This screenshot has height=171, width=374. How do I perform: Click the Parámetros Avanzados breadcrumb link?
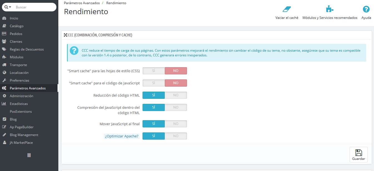(x=82, y=3)
